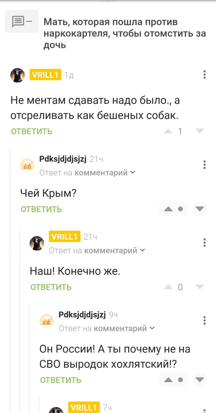Open the post title about the mother and cartel
This screenshot has width=216, height=413.
tap(124, 33)
